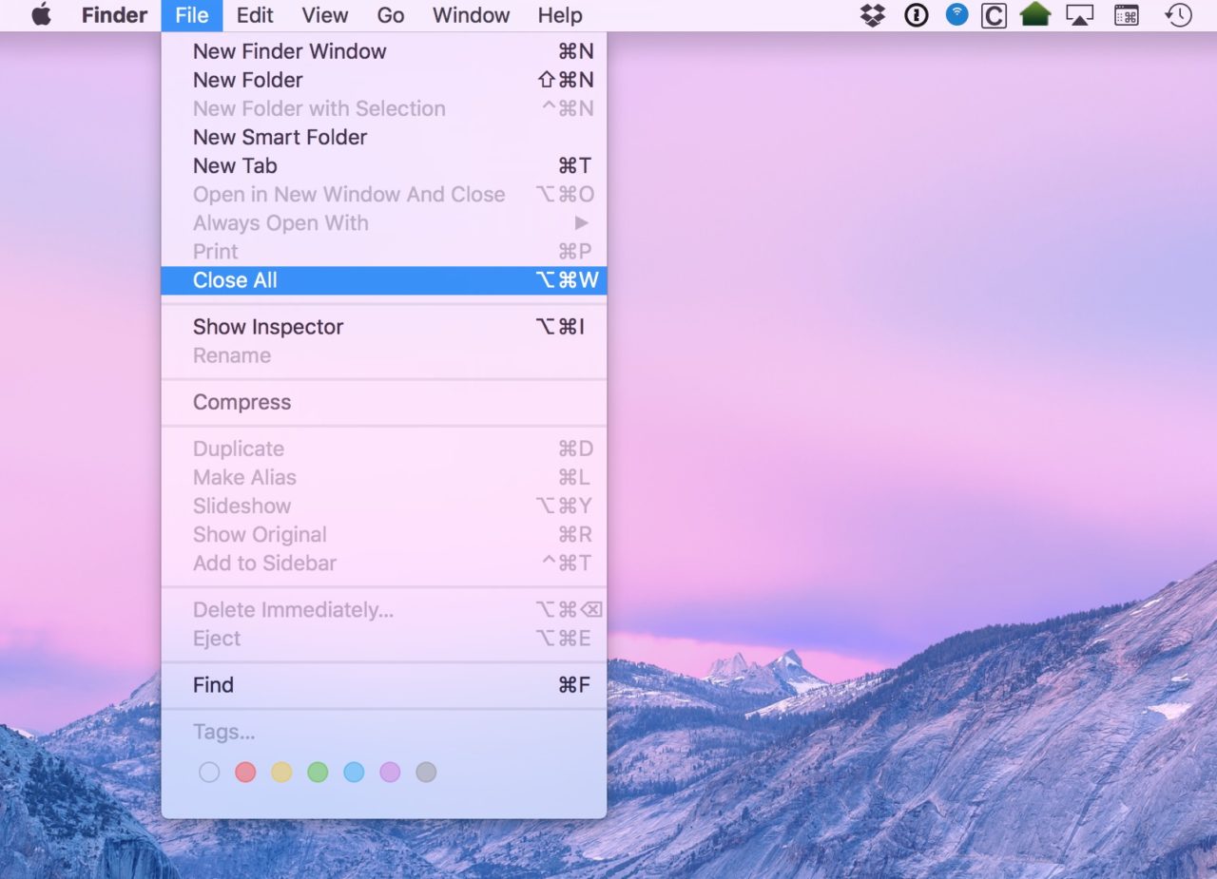The width and height of the screenshot is (1217, 879).
Task: Click the greyed Duplicate item
Action: click(x=384, y=449)
